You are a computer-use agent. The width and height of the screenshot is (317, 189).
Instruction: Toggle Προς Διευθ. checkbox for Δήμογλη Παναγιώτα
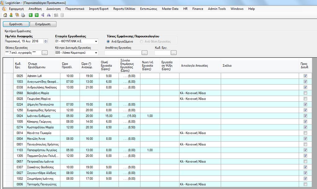click(305, 104)
